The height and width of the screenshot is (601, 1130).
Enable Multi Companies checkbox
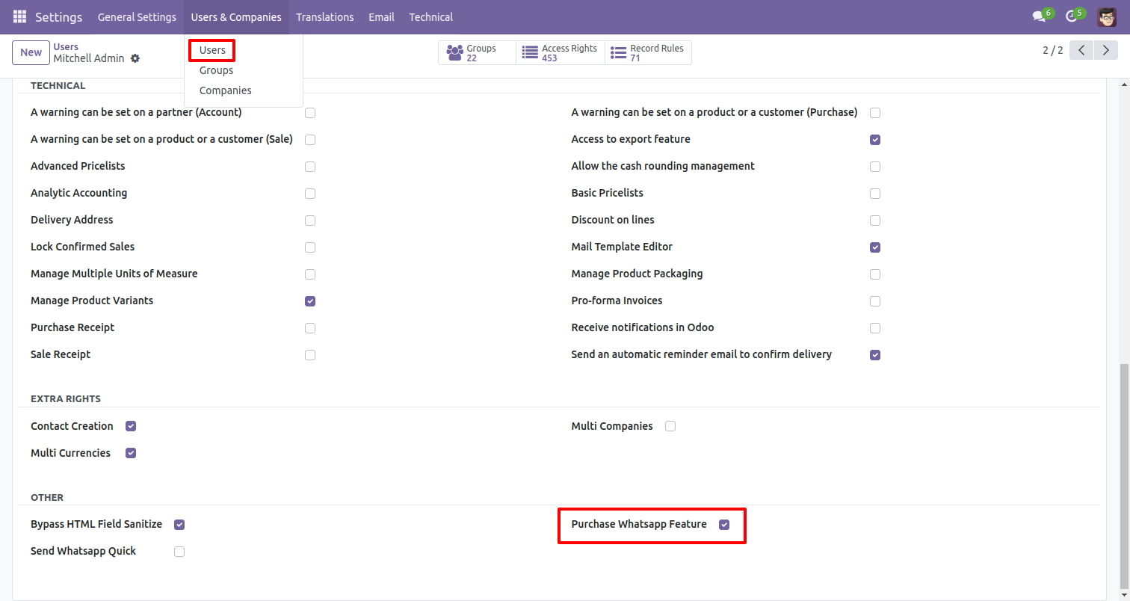pyautogui.click(x=670, y=426)
